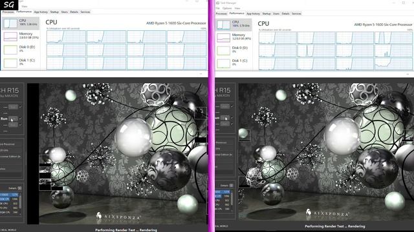Image resolution: width=414 pixels, height=232 pixels.
Task: Open Users tab in left Task Manager
Action: [65, 12]
